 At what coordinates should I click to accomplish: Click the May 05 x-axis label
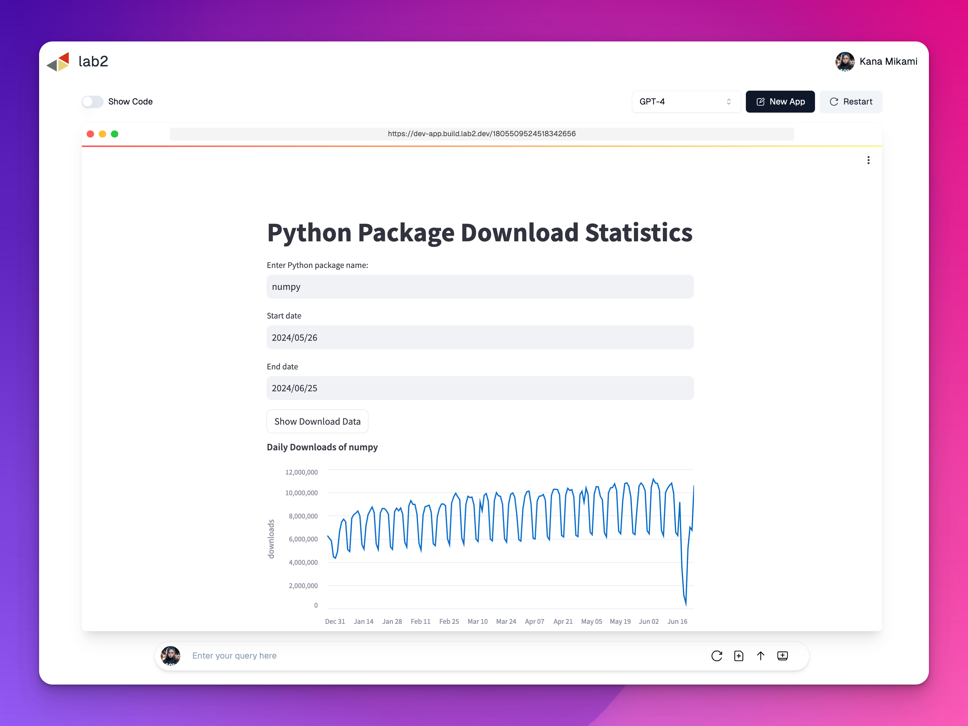click(x=591, y=622)
